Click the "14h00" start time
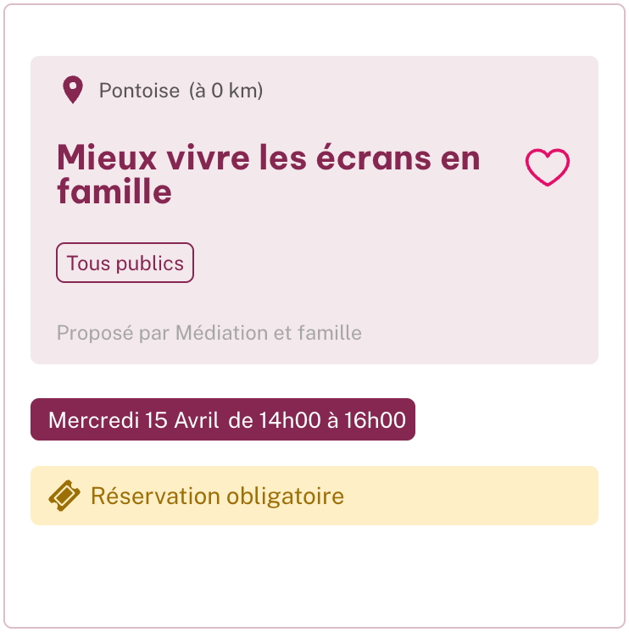The width and height of the screenshot is (629, 632). coord(287,420)
